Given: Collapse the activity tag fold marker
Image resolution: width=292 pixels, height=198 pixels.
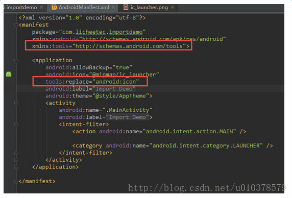Looking at the screenshot, I should pos(16,103).
